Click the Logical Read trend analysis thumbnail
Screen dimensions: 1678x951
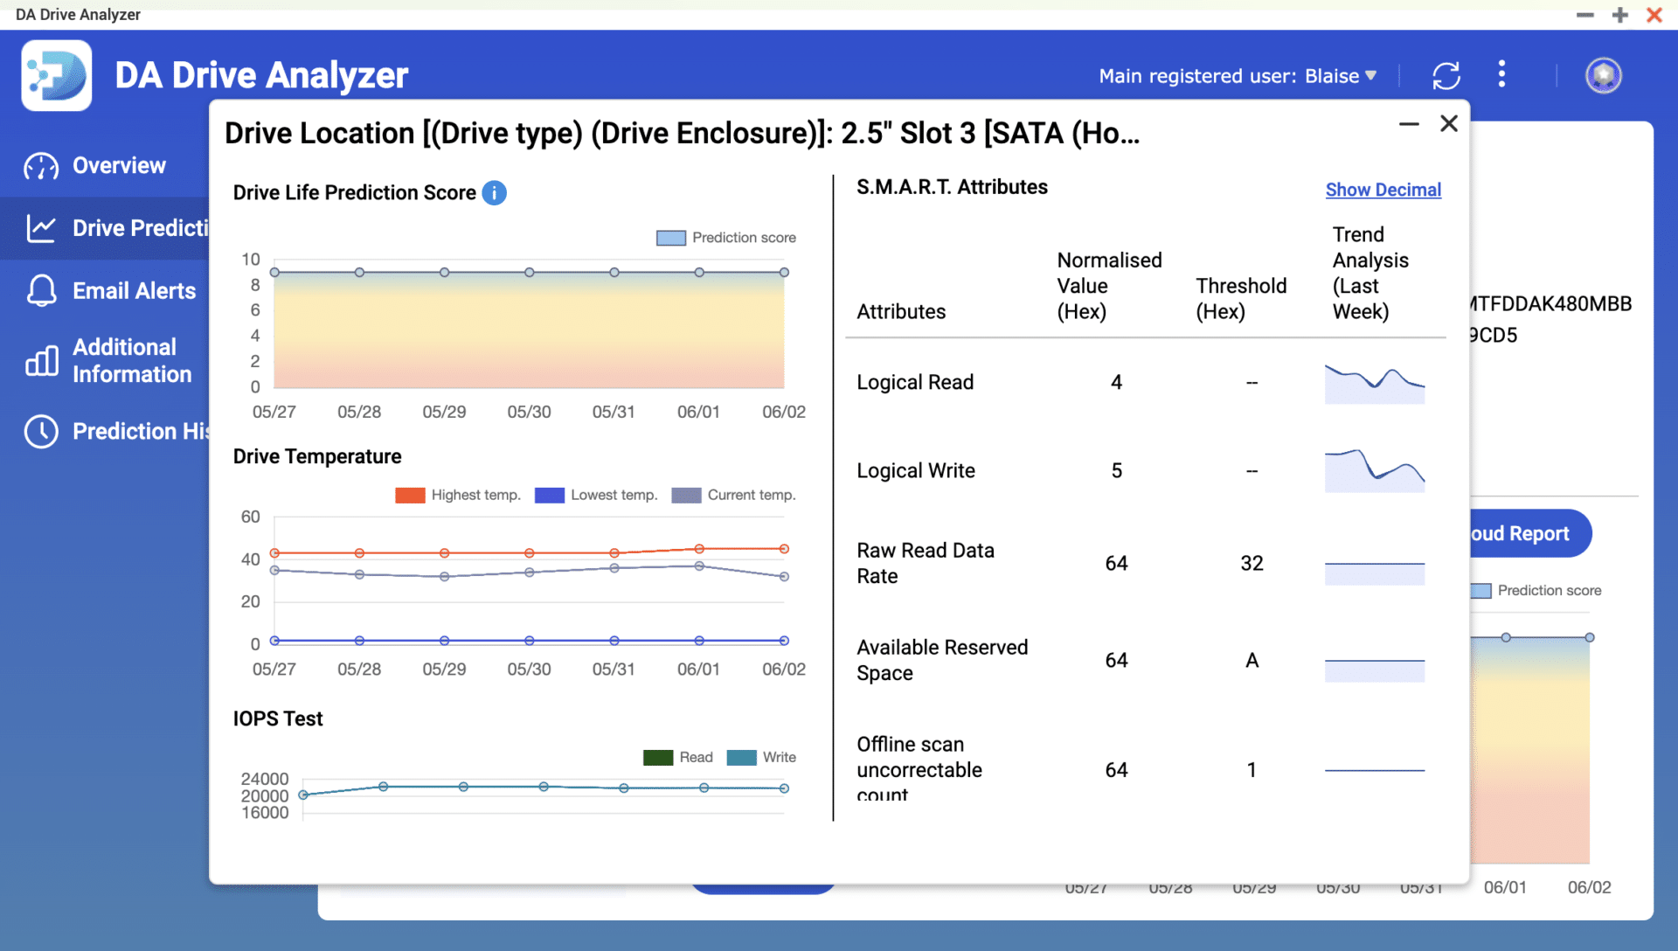[1375, 380]
